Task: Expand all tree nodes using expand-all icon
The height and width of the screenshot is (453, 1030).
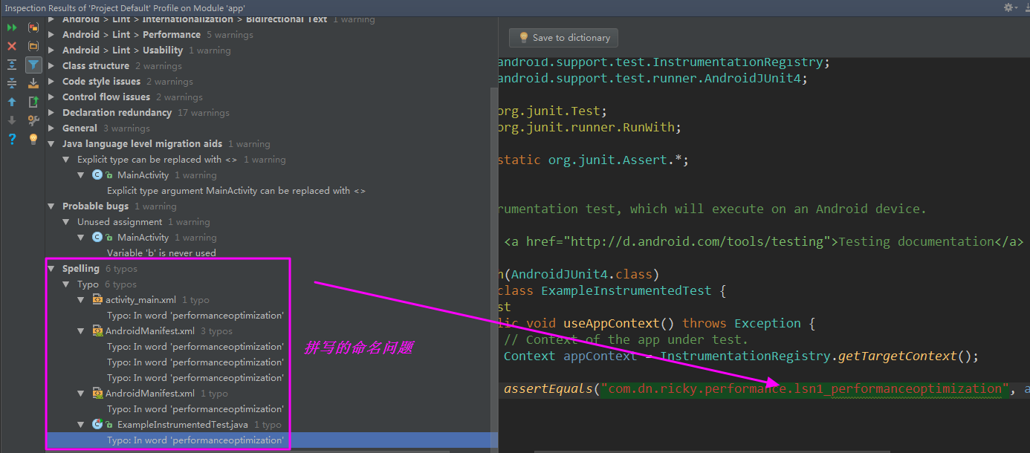Action: tap(12, 65)
